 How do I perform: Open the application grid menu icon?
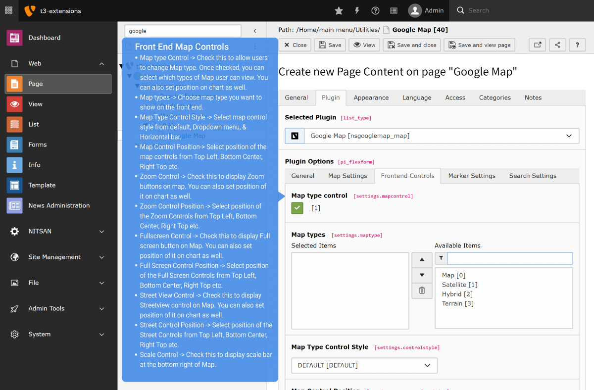8,10
